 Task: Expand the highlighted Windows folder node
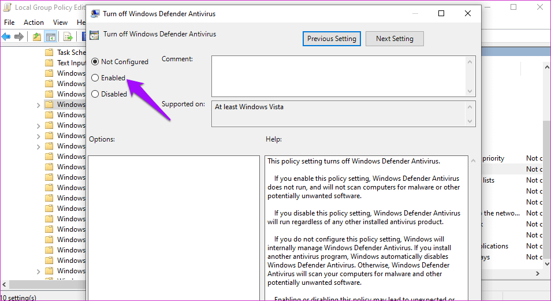point(38,105)
